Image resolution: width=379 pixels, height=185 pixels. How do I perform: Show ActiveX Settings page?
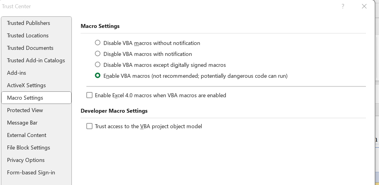pyautogui.click(x=26, y=85)
